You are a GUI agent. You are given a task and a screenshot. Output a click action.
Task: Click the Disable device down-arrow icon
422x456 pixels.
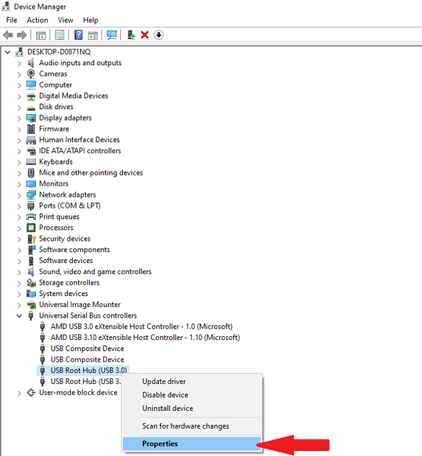(158, 35)
